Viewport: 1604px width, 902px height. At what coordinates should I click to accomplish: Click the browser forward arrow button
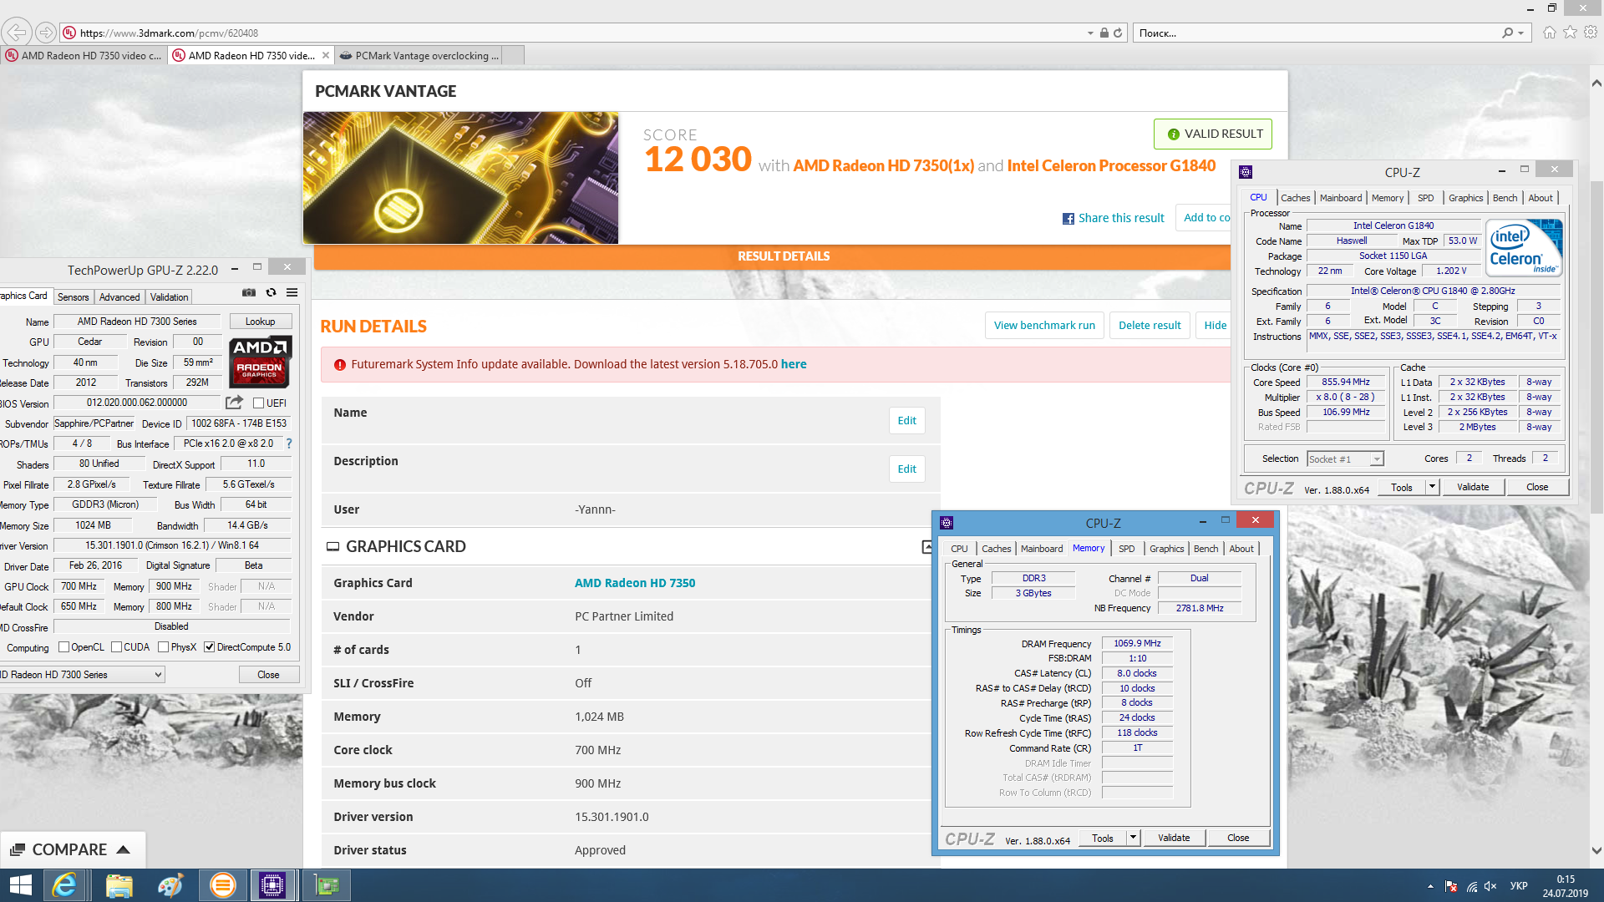46,33
